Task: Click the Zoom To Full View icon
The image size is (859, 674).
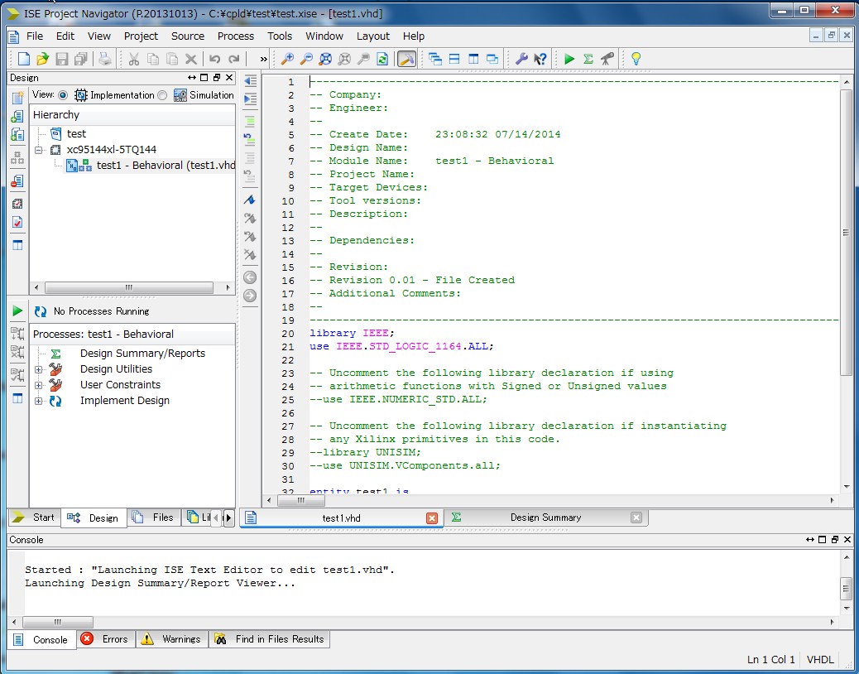Action: point(325,59)
